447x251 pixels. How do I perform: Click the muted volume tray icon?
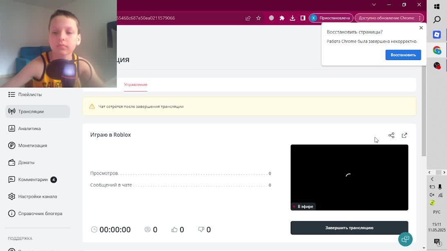pyautogui.click(x=432, y=195)
